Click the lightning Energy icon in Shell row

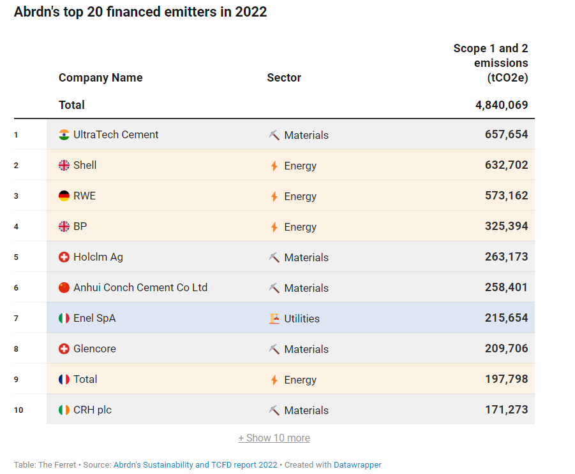pos(274,166)
